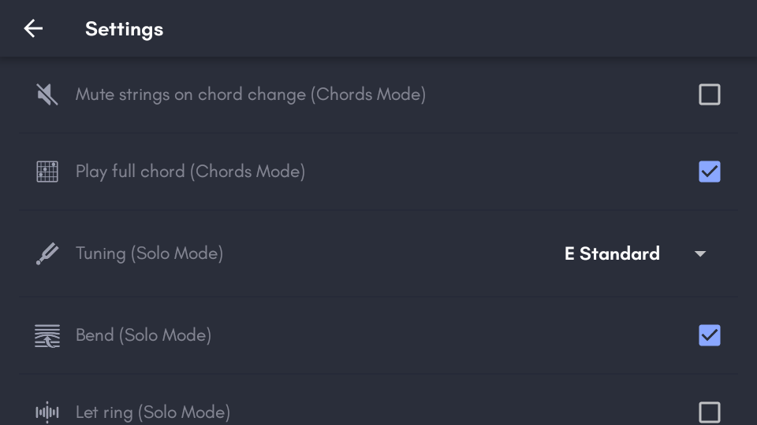757x425 pixels.
Task: Uncheck the Play full chord checkbox
Action: (x=710, y=172)
